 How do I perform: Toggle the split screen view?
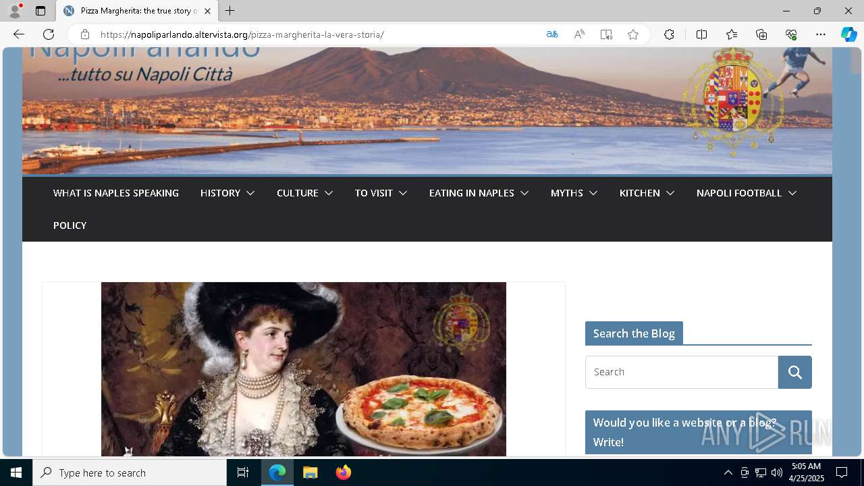point(701,34)
